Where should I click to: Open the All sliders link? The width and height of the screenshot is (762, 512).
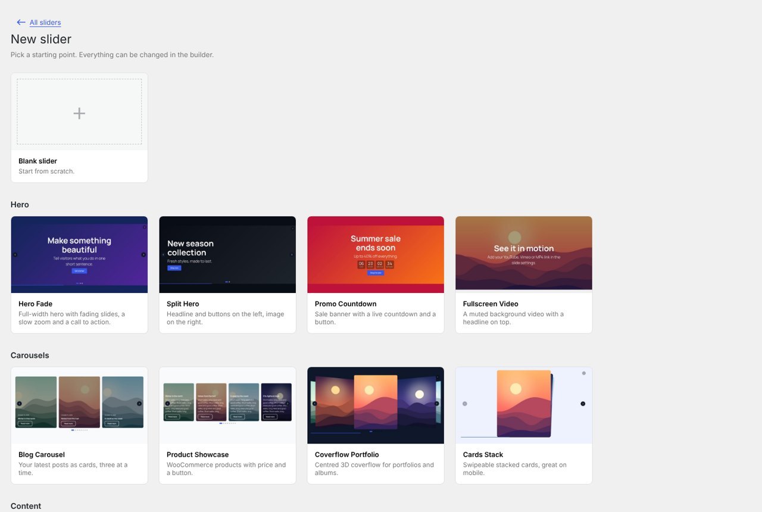pyautogui.click(x=45, y=23)
